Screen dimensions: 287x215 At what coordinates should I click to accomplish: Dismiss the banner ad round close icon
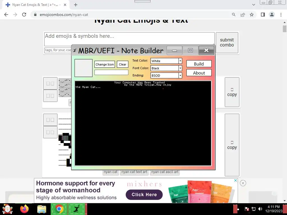(x=243, y=183)
